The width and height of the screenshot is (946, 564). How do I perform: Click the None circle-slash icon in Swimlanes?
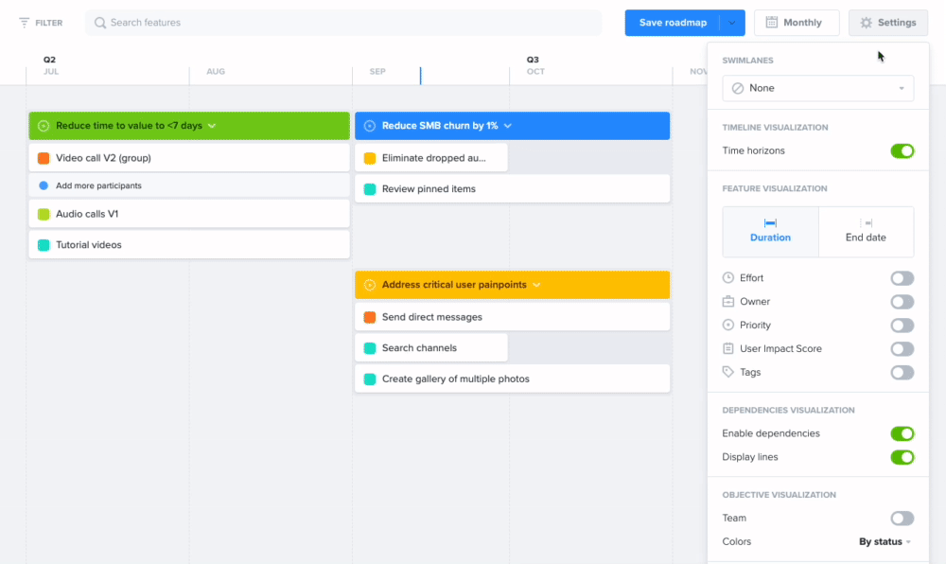tap(737, 88)
